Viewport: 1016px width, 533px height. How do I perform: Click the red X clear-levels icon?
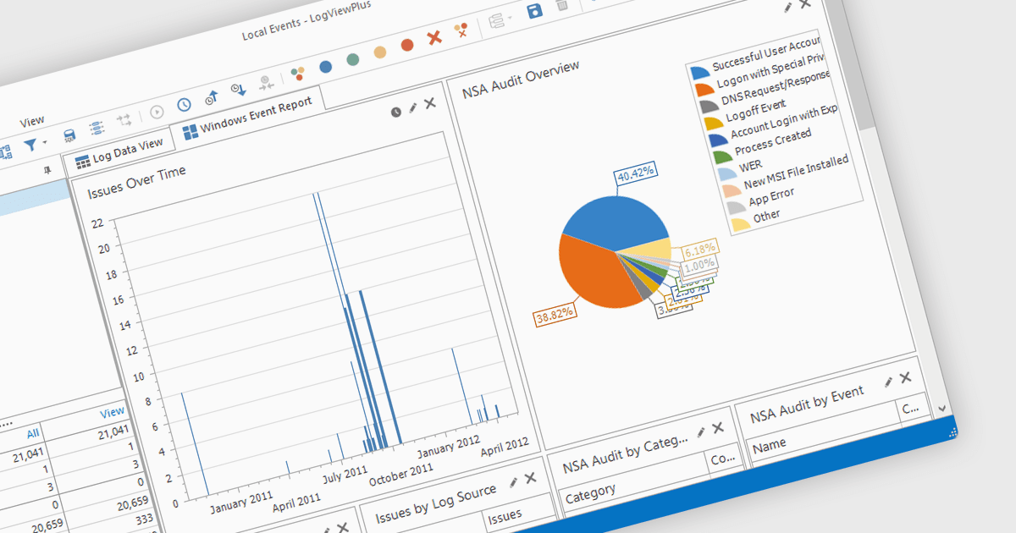(x=434, y=37)
